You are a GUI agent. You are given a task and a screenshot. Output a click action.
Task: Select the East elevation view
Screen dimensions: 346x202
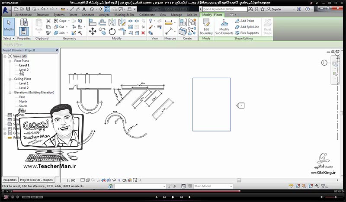tap(22, 97)
